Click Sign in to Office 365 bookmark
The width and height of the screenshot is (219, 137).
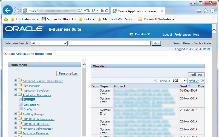pyautogui.click(x=59, y=19)
